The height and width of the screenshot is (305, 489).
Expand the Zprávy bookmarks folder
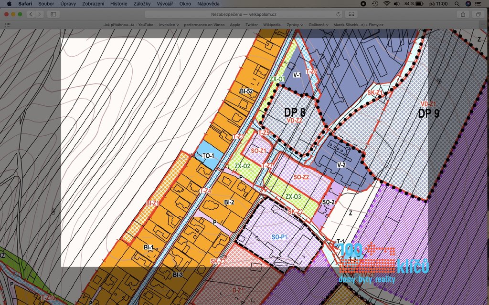(x=295, y=25)
